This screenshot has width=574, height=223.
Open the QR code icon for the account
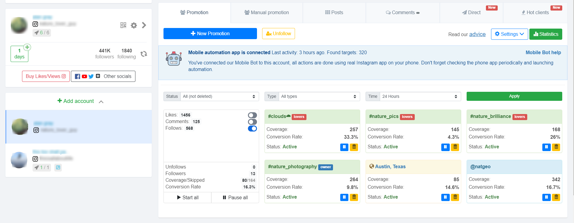coord(123,25)
